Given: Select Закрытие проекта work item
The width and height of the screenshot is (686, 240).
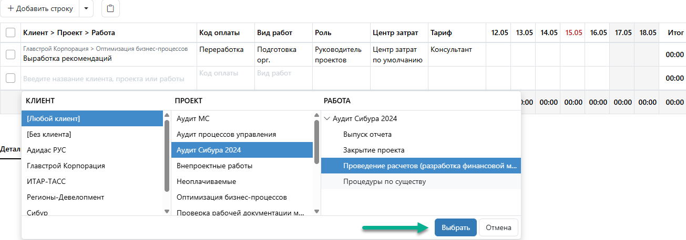Looking at the screenshot, I should [421, 150].
